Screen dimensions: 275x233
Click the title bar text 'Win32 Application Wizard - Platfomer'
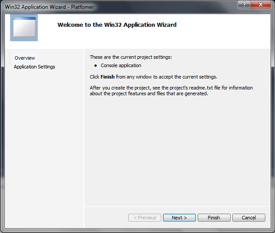pos(49,7)
